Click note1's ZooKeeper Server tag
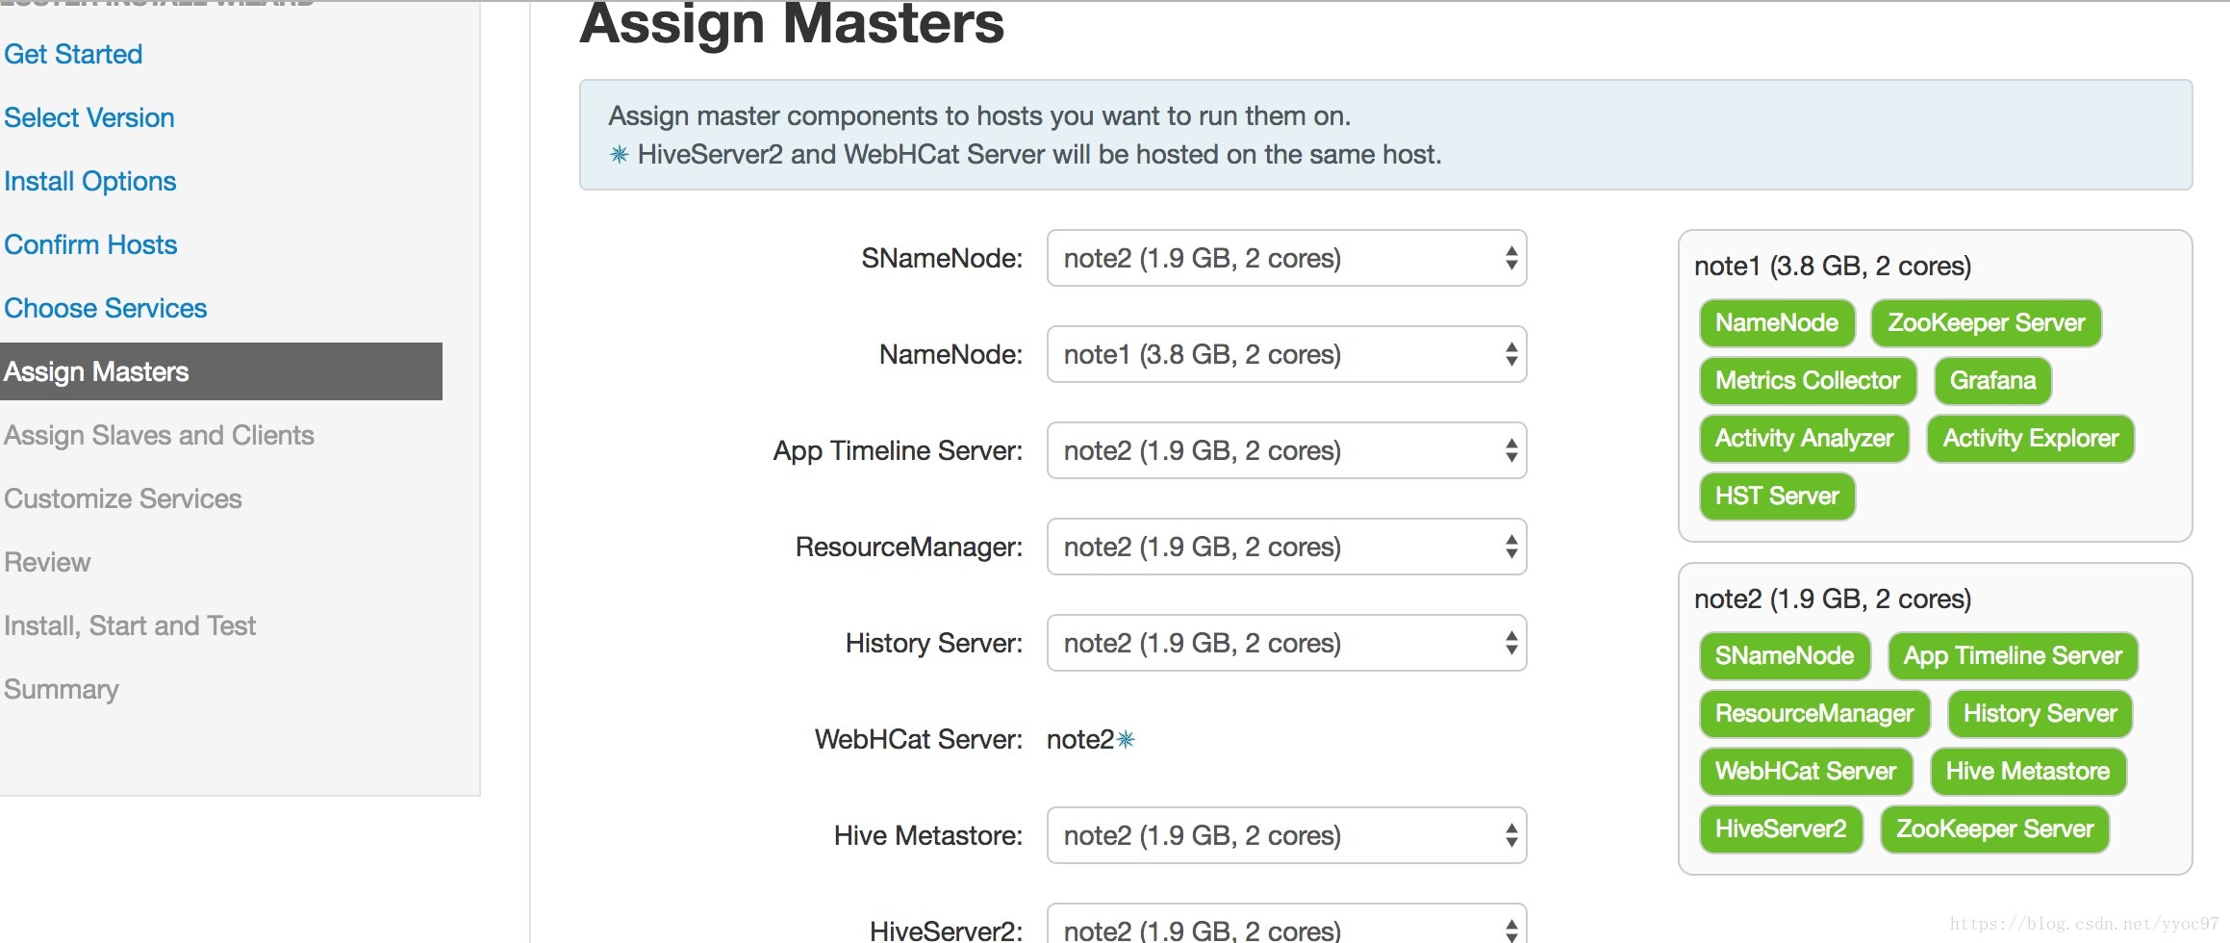This screenshot has width=2230, height=943. pyautogui.click(x=1987, y=323)
